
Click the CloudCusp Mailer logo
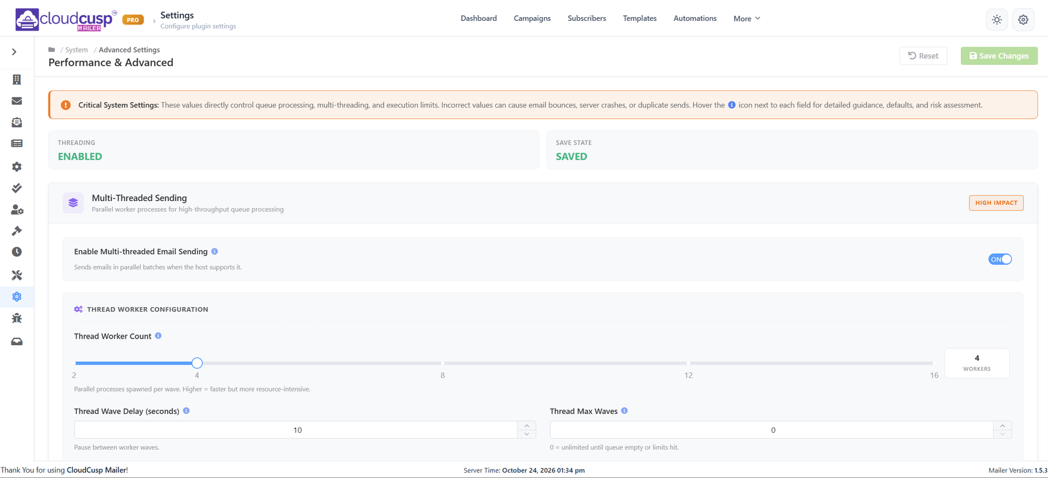(65, 20)
